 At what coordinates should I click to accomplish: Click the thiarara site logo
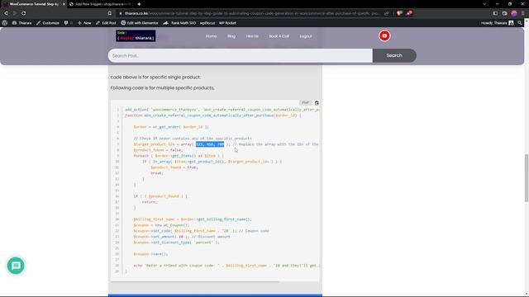pos(136,35)
